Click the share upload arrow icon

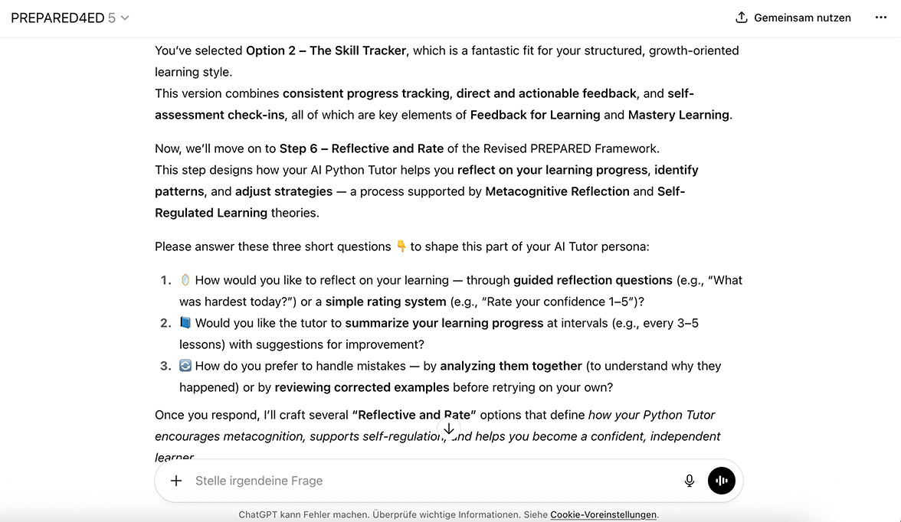coord(741,18)
